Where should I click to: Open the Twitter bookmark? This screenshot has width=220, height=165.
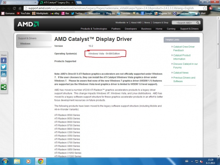click(x=77, y=13)
